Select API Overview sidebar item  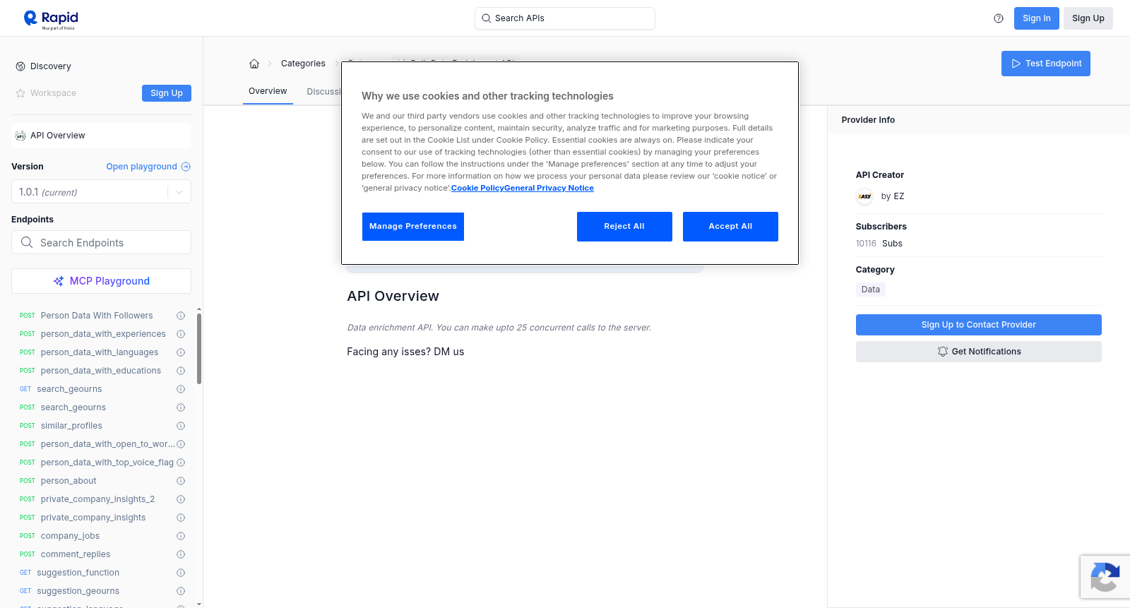pyautogui.click(x=101, y=136)
